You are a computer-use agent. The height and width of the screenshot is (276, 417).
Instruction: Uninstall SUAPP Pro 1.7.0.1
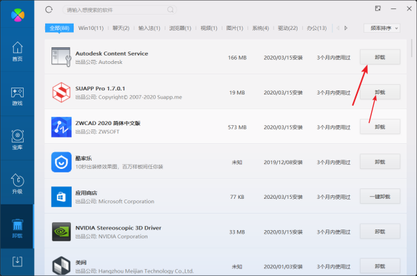pos(379,92)
